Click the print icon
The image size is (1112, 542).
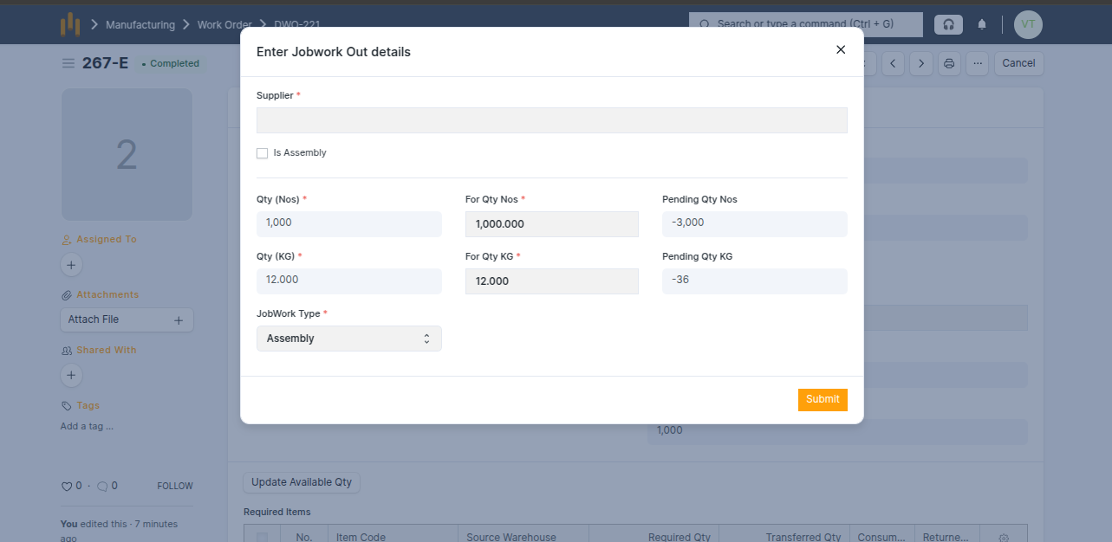point(949,63)
